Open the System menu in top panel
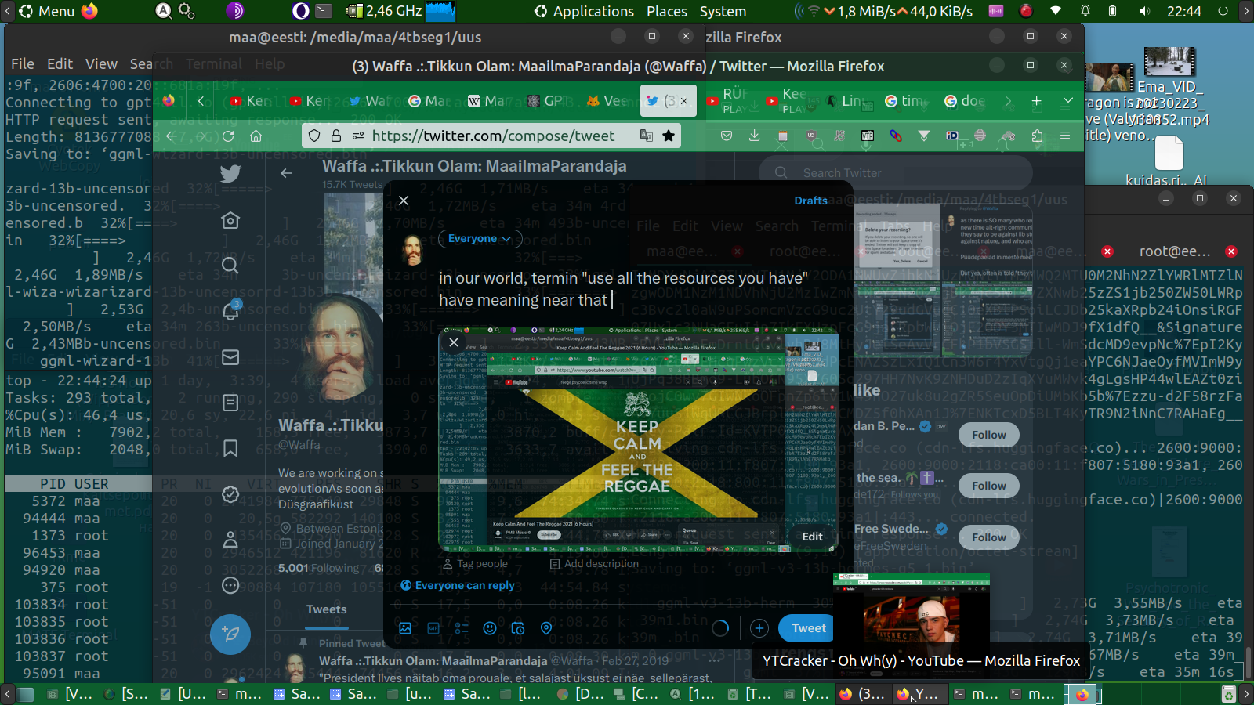This screenshot has height=705, width=1254. click(723, 12)
